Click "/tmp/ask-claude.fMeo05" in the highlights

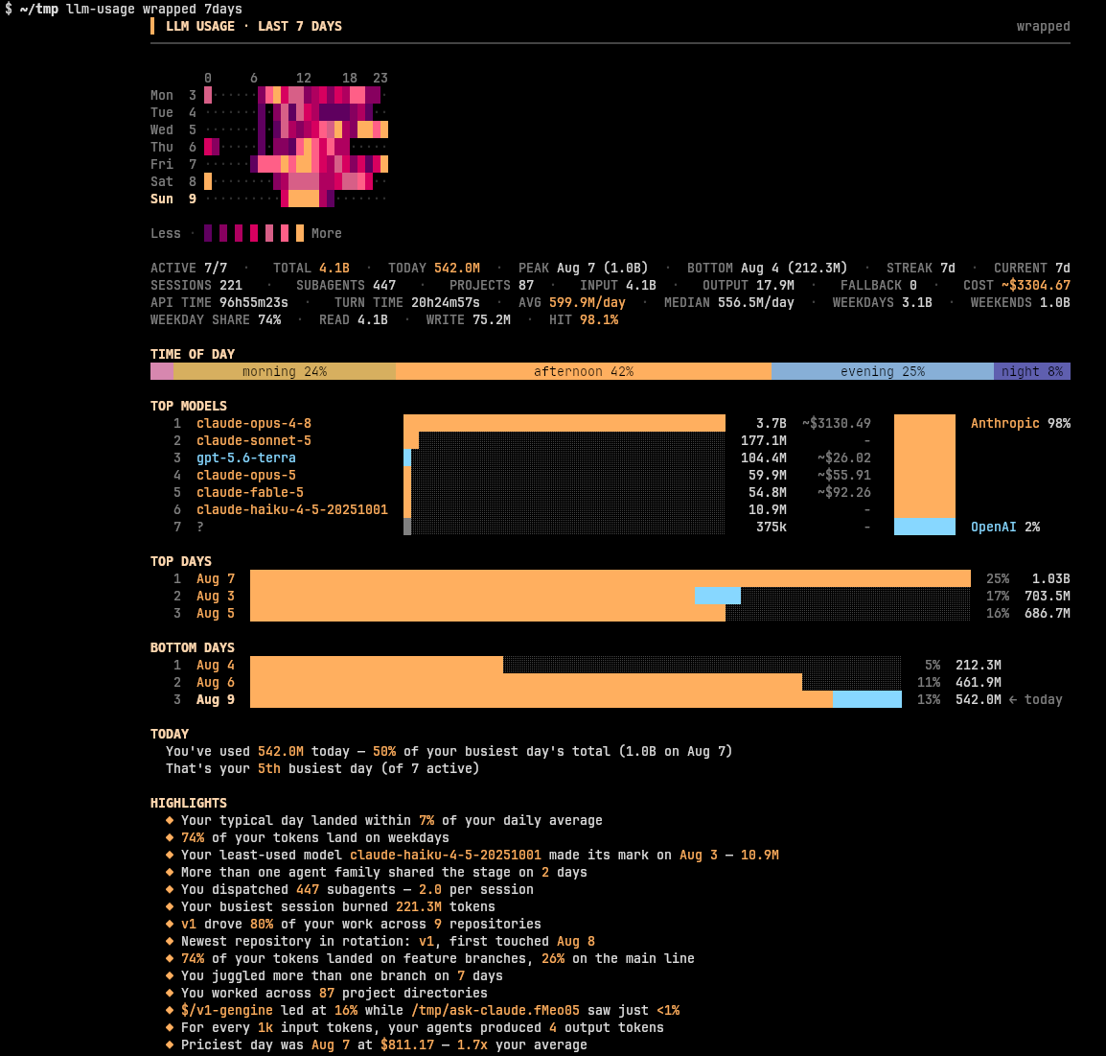pos(495,1010)
